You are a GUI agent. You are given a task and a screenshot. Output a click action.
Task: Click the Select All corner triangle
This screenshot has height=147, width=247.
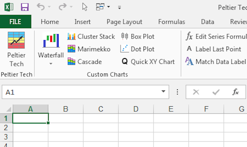[8, 109]
